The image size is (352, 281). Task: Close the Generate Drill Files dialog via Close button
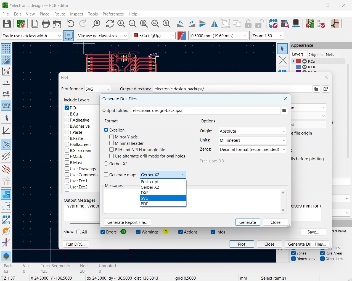[x=276, y=222]
